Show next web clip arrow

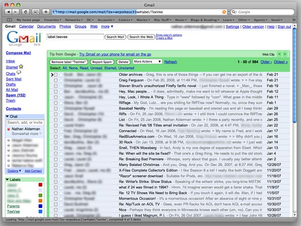(285, 54)
